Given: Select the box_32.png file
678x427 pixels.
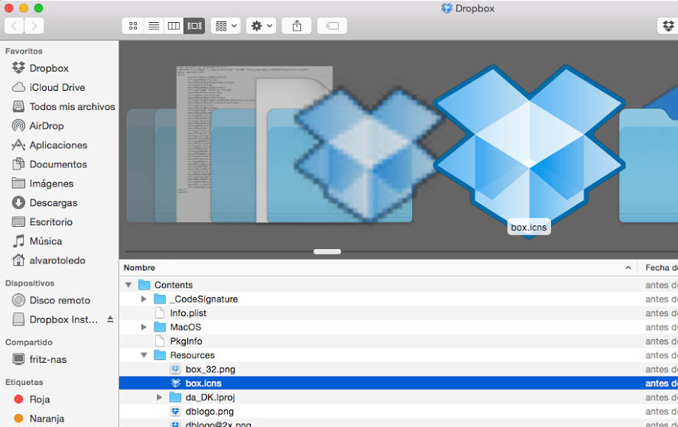Looking at the screenshot, I should 210,369.
